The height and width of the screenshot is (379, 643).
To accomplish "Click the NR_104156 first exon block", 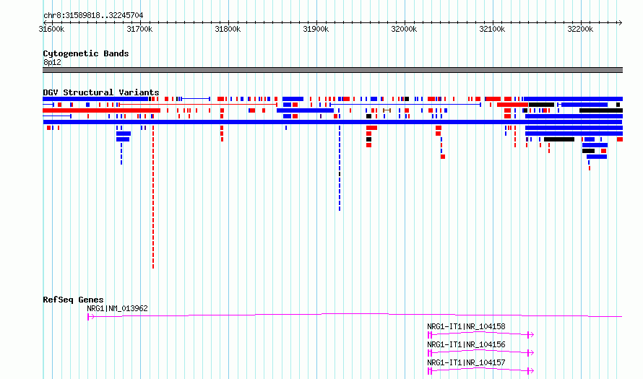I will 430,353.
